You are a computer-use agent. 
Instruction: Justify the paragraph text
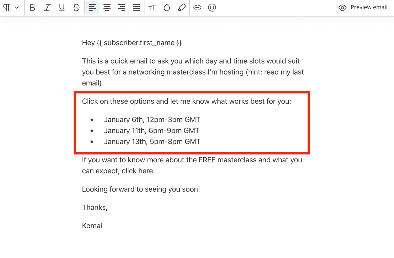[x=136, y=8]
